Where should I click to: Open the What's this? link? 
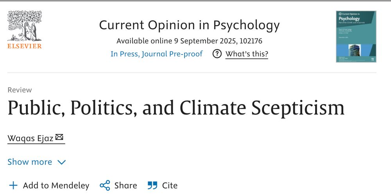point(247,54)
